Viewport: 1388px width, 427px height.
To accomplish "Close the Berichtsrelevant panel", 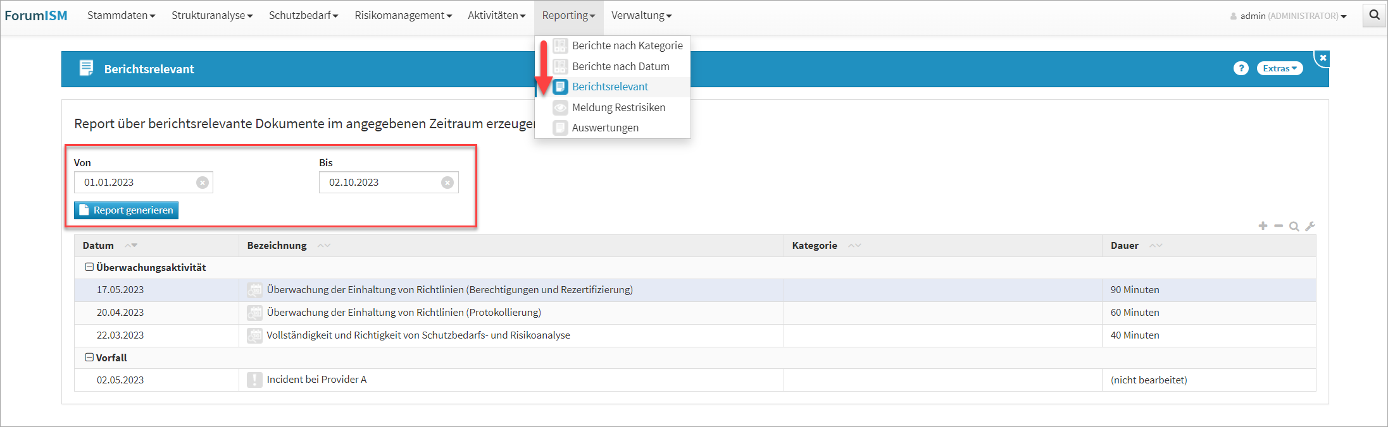I will click(x=1322, y=57).
